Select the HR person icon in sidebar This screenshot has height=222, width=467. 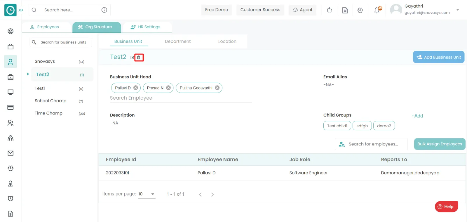[11, 62]
